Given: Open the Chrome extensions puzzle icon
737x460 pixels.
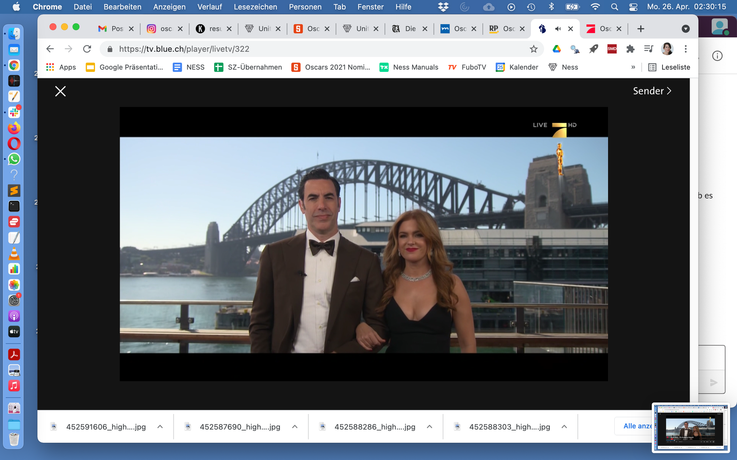Looking at the screenshot, I should 630,49.
